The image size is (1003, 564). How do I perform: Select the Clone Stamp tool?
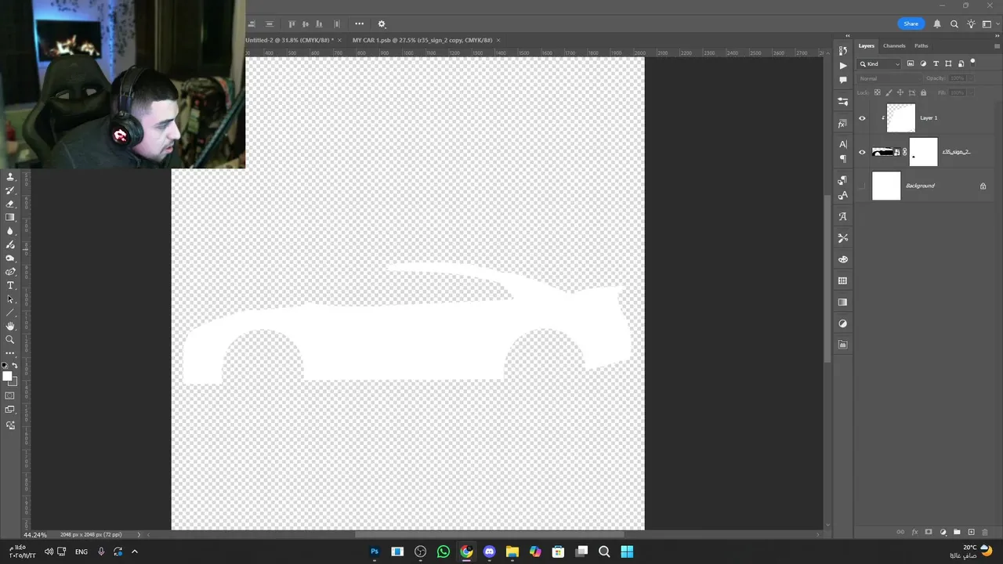click(x=10, y=177)
